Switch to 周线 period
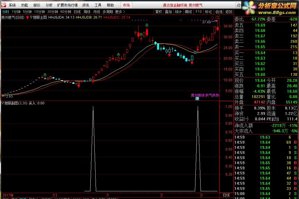 click(87, 12)
